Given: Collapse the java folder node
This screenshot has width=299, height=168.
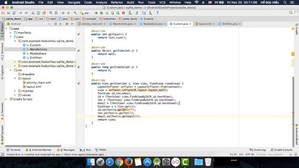Looking at the screenshot, I should click(11, 37).
